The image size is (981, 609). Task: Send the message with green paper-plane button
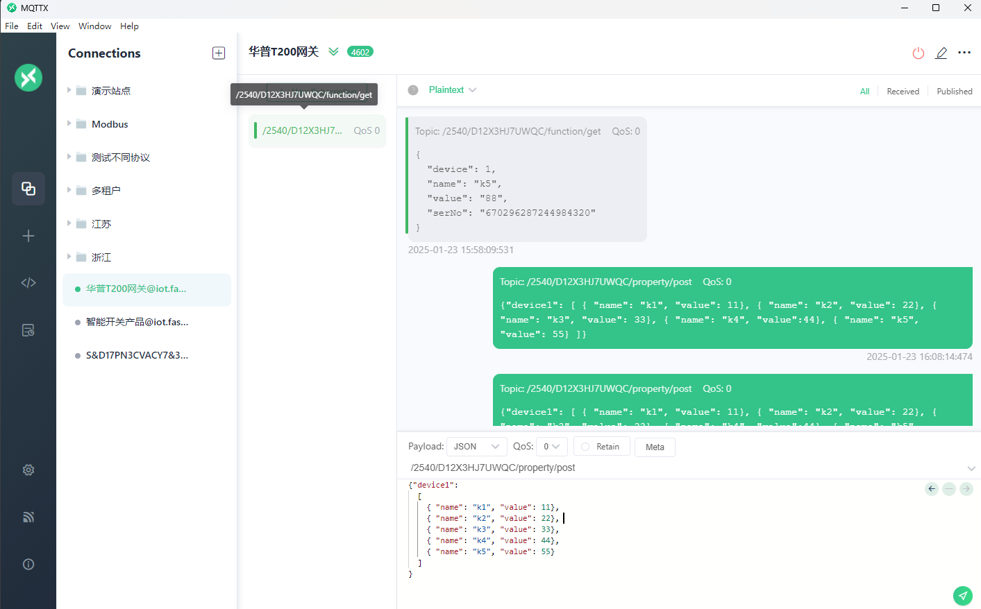click(963, 595)
